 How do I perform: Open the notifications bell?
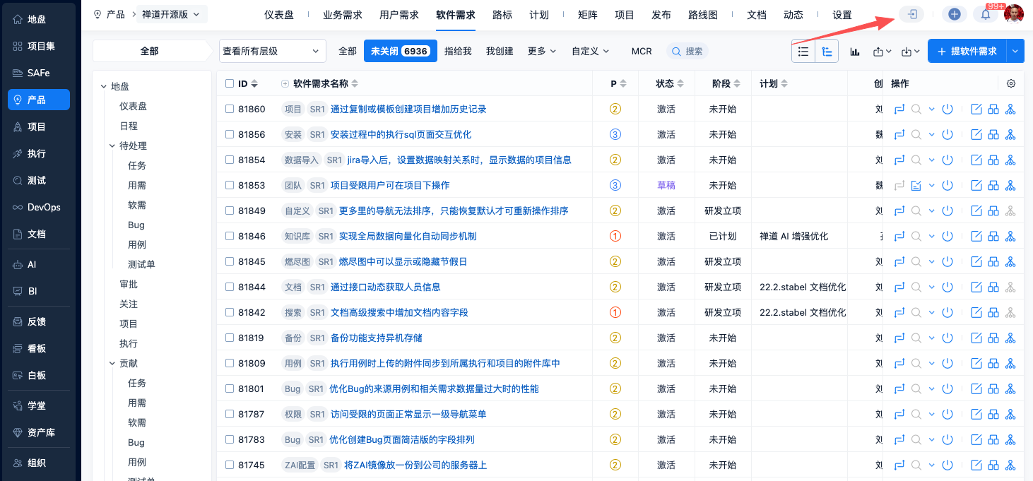[985, 14]
